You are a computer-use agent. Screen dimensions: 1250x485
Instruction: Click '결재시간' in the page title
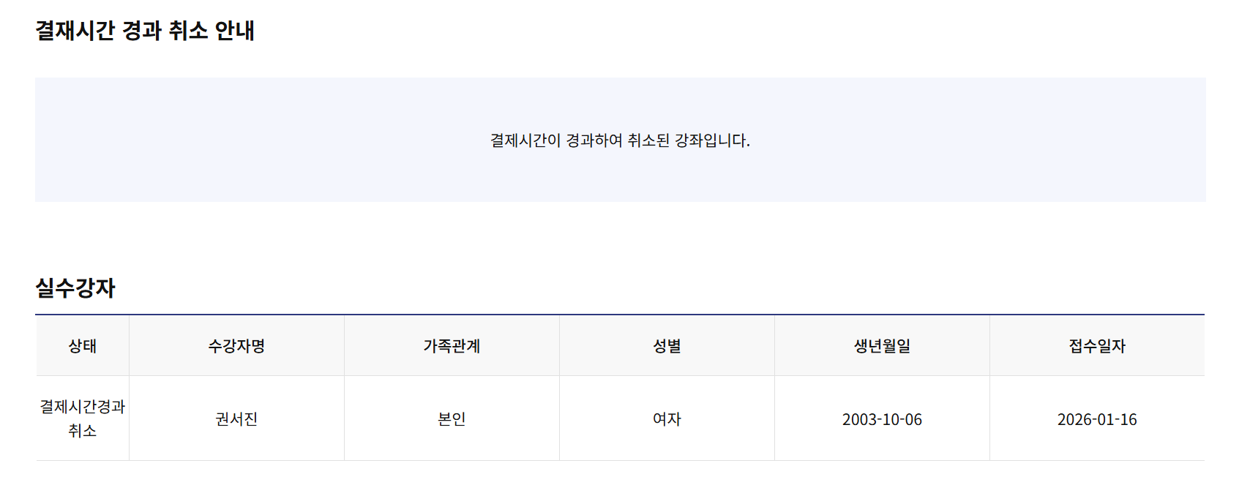(x=75, y=31)
